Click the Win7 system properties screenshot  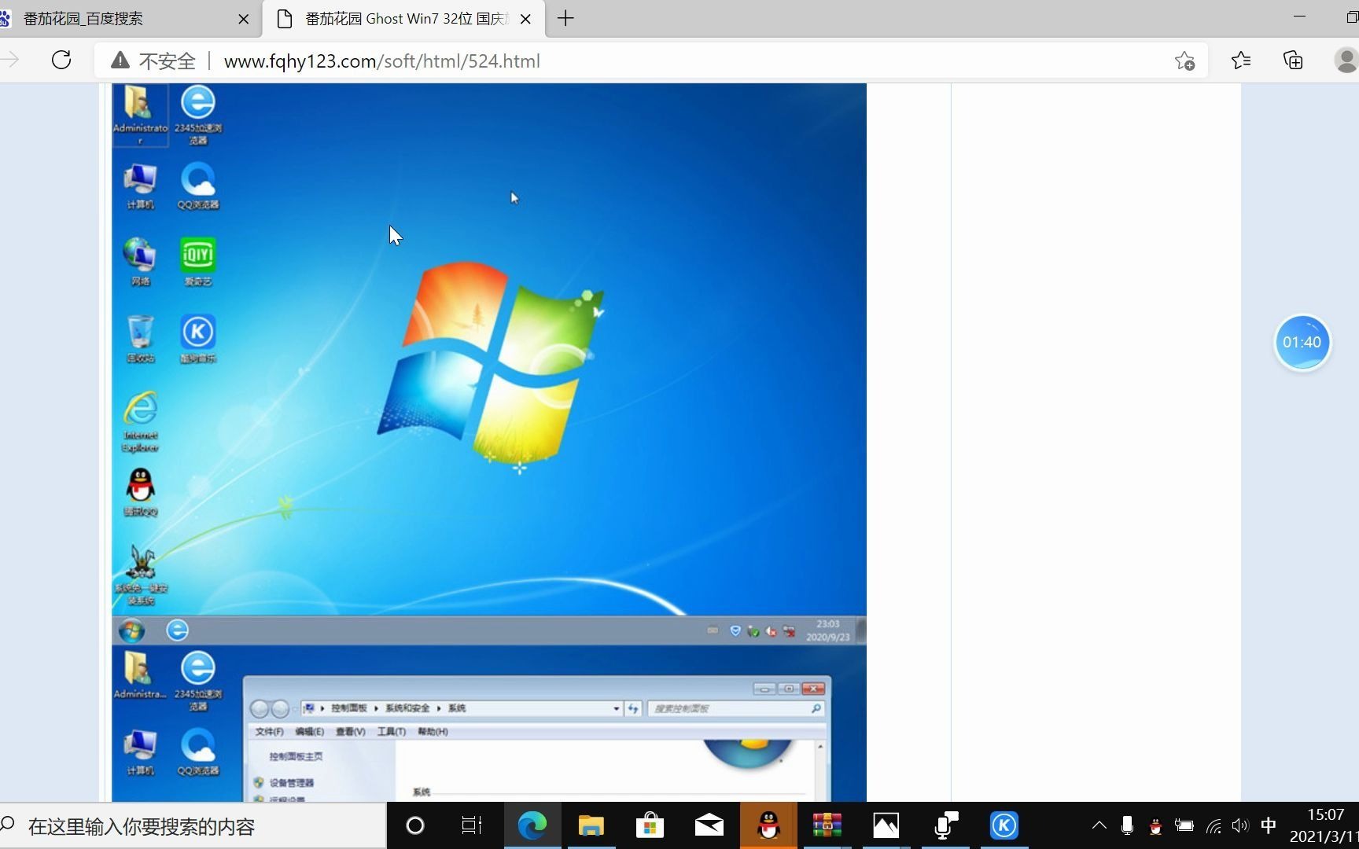point(489,724)
